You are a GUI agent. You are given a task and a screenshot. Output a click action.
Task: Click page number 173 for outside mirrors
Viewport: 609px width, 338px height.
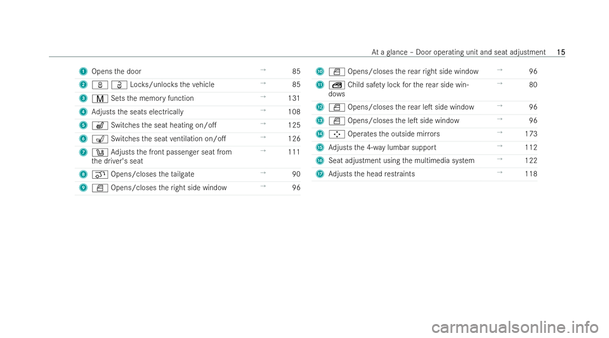531,134
